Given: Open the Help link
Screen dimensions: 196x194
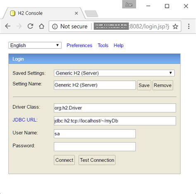Looking at the screenshot, I should (x=119, y=46).
